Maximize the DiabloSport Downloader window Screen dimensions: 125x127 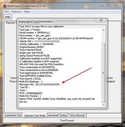tap(108, 5)
